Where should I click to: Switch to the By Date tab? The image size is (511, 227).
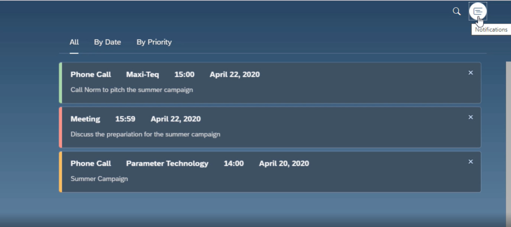click(107, 42)
